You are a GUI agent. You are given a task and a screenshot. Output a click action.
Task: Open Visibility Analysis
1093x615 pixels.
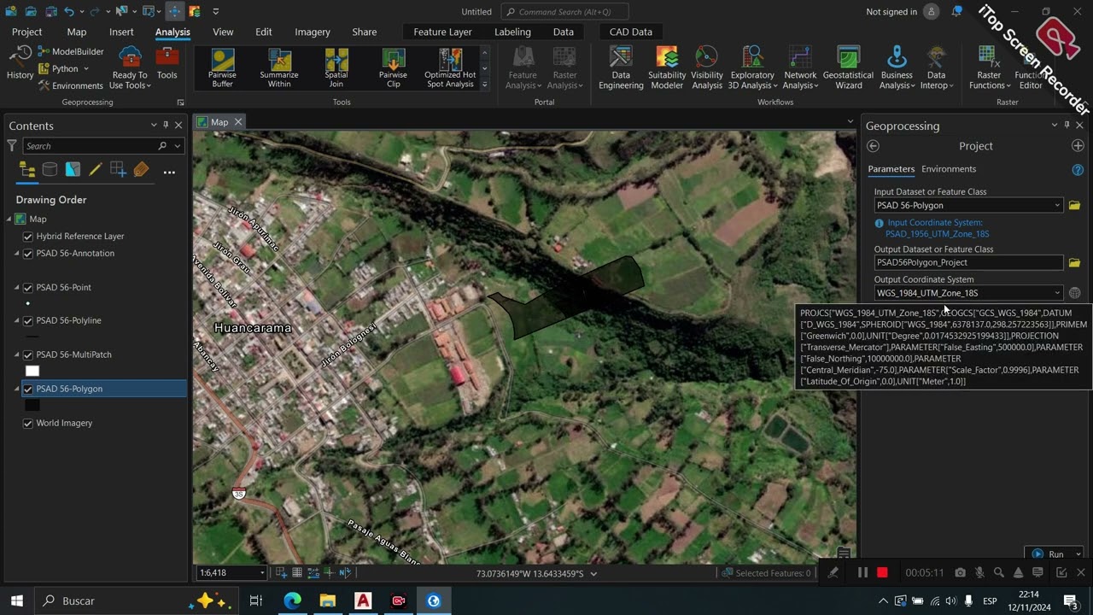[707, 67]
